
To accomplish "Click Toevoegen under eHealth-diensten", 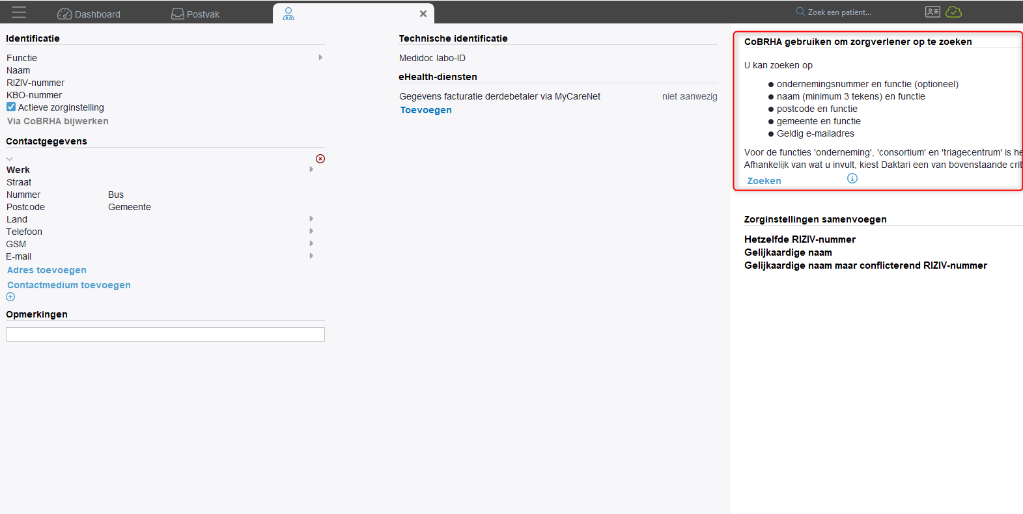I will [426, 110].
